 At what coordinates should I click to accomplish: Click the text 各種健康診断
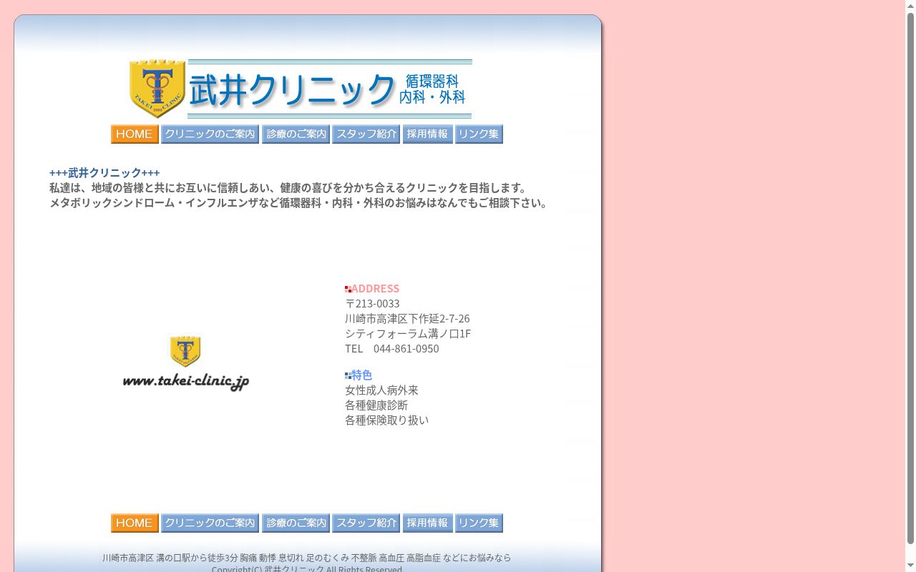[x=376, y=405]
